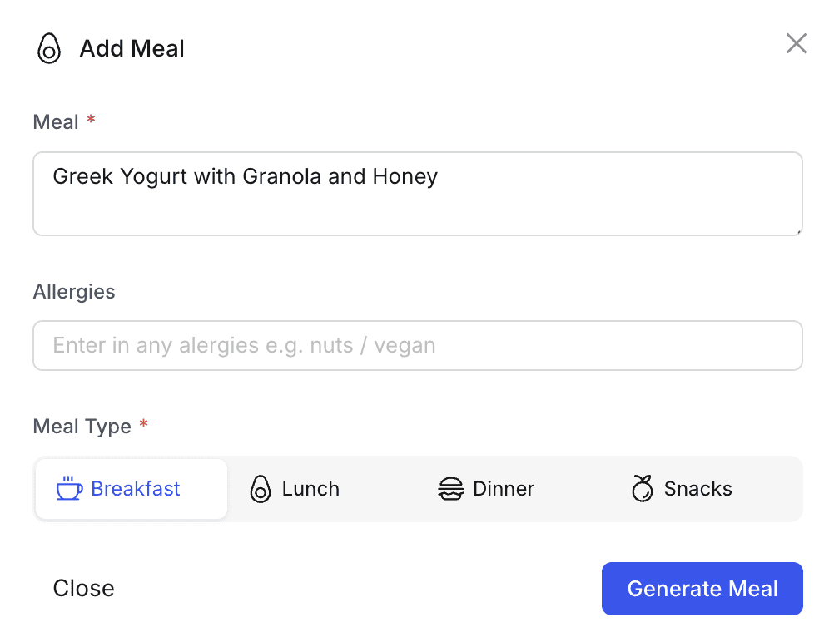Image resolution: width=834 pixels, height=642 pixels.
Task: Dismiss the dialog with the X icon
Action: (x=796, y=44)
